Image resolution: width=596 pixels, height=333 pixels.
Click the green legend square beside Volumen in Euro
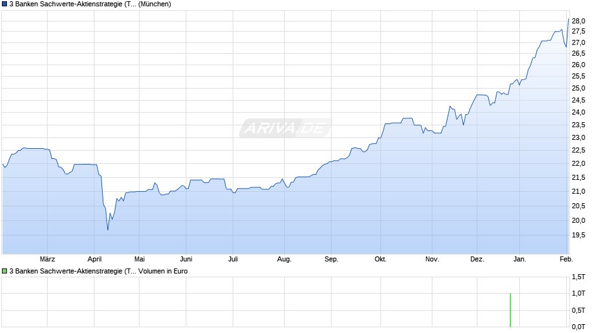(4, 271)
